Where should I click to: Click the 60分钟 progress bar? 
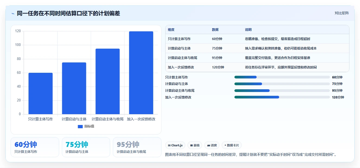tap(282, 77)
